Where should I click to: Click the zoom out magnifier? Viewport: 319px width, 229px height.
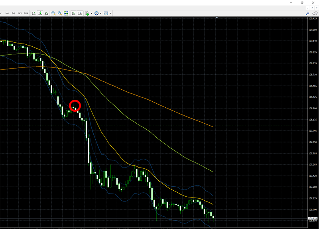pyautogui.click(x=60, y=13)
